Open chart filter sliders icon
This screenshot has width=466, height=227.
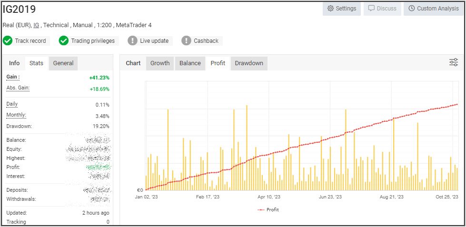pos(454,62)
